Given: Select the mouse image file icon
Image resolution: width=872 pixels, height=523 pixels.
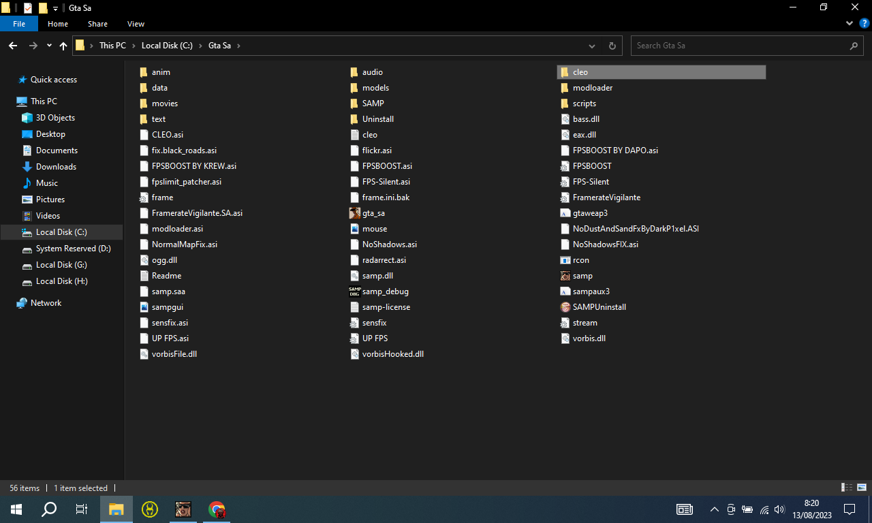Looking at the screenshot, I should 354,229.
